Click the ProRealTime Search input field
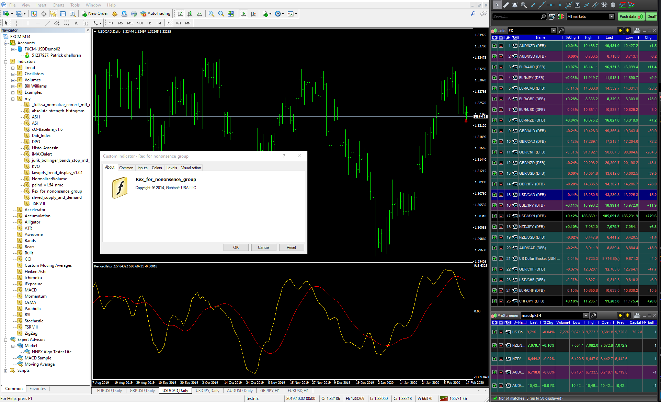This screenshot has width=661, height=402. [x=516, y=16]
